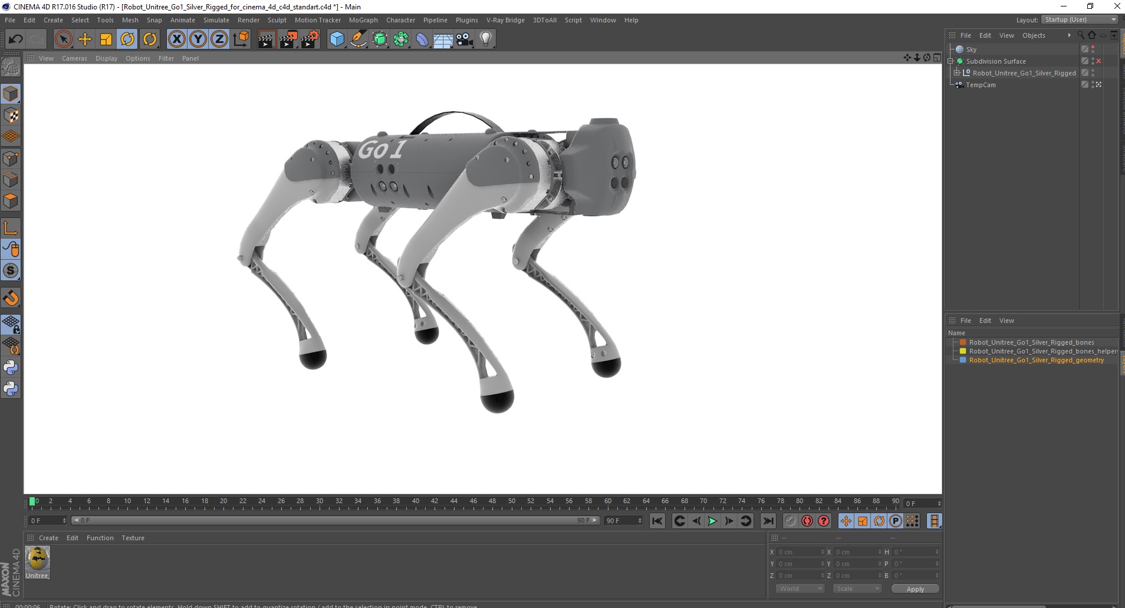Open the spline Pen tool
The height and width of the screenshot is (608, 1125).
coord(358,39)
